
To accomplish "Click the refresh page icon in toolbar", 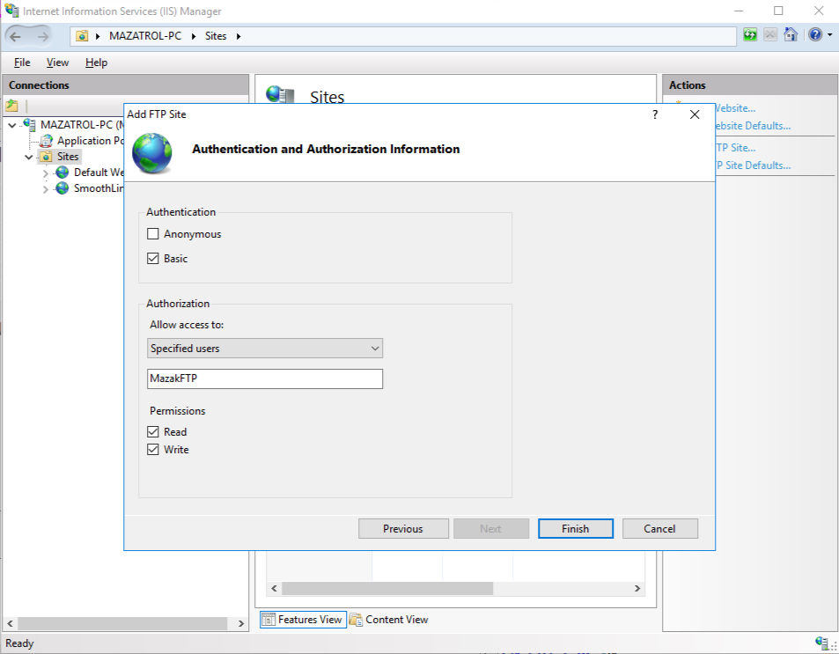I will pos(750,35).
